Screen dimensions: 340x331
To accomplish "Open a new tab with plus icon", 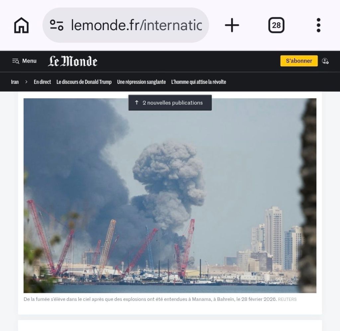I will click(x=232, y=25).
